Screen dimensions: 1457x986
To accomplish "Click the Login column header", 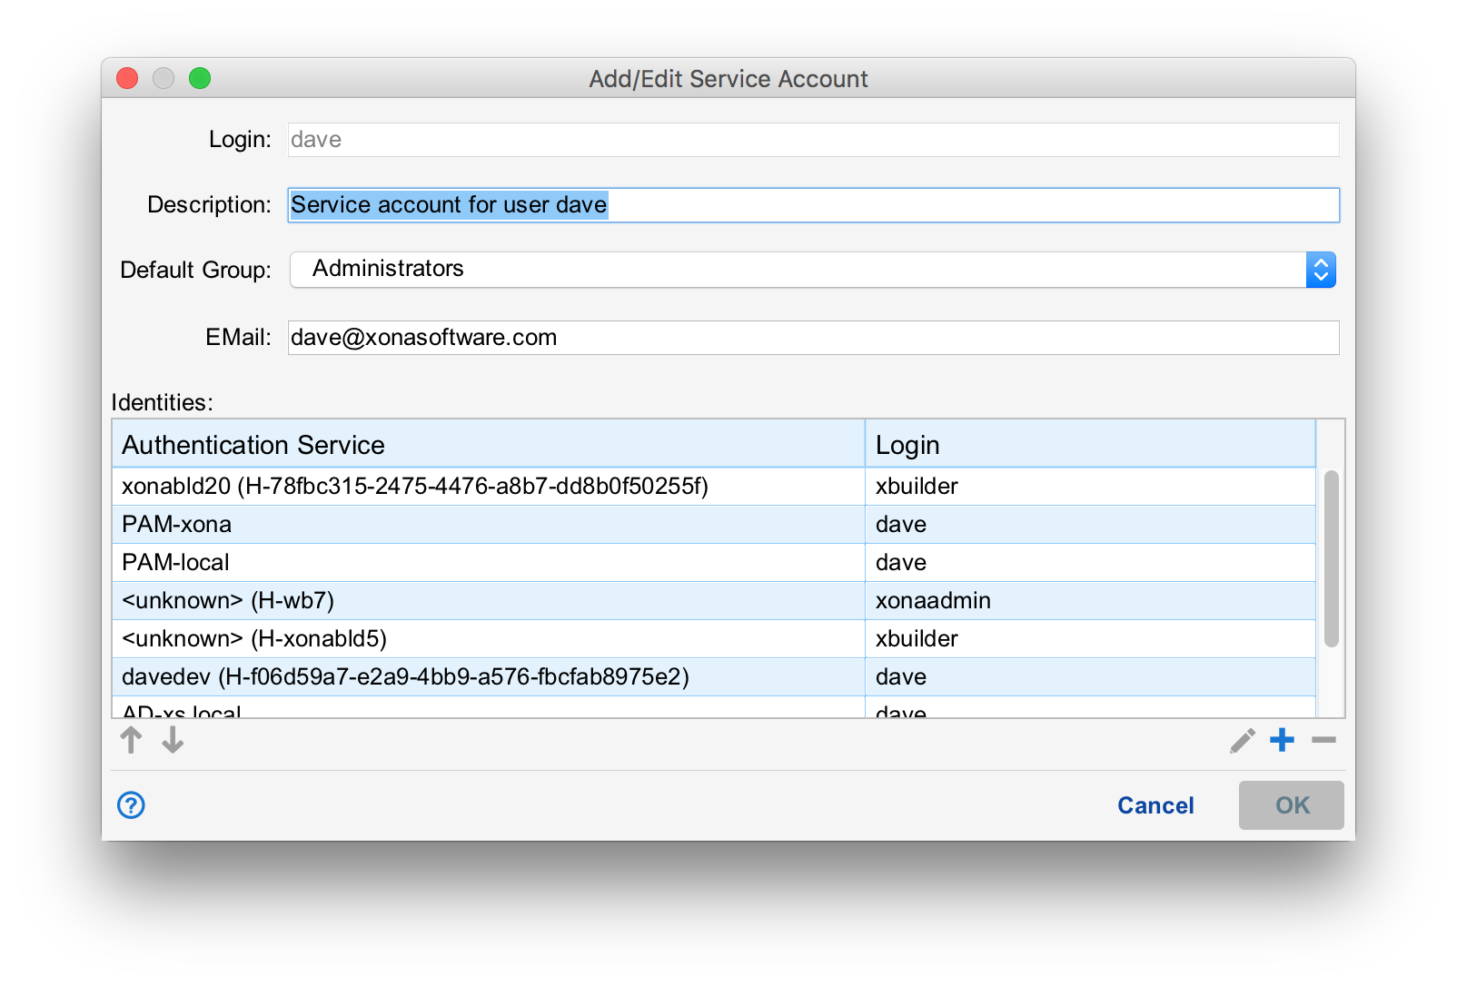I will [x=1089, y=445].
